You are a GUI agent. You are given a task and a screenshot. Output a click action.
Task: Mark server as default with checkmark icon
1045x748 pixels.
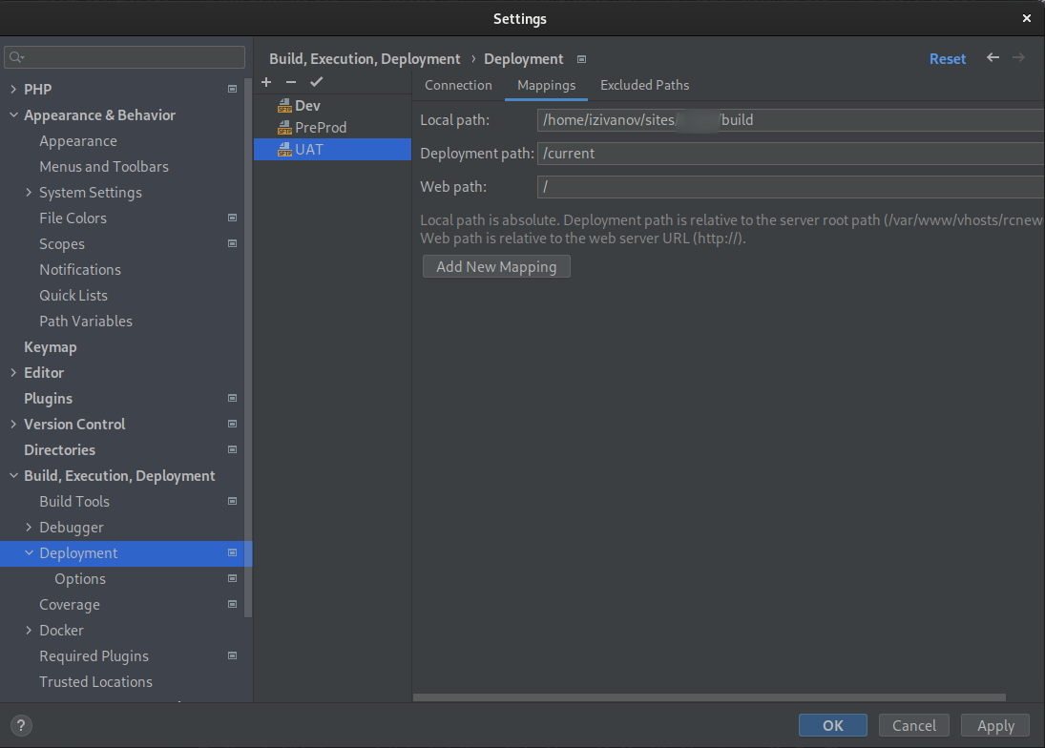317,82
